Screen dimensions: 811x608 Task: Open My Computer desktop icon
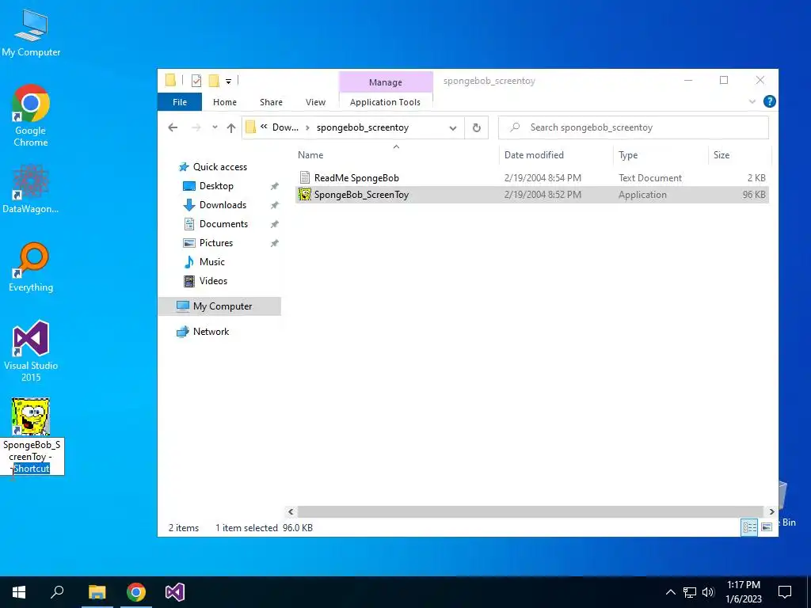click(x=31, y=33)
